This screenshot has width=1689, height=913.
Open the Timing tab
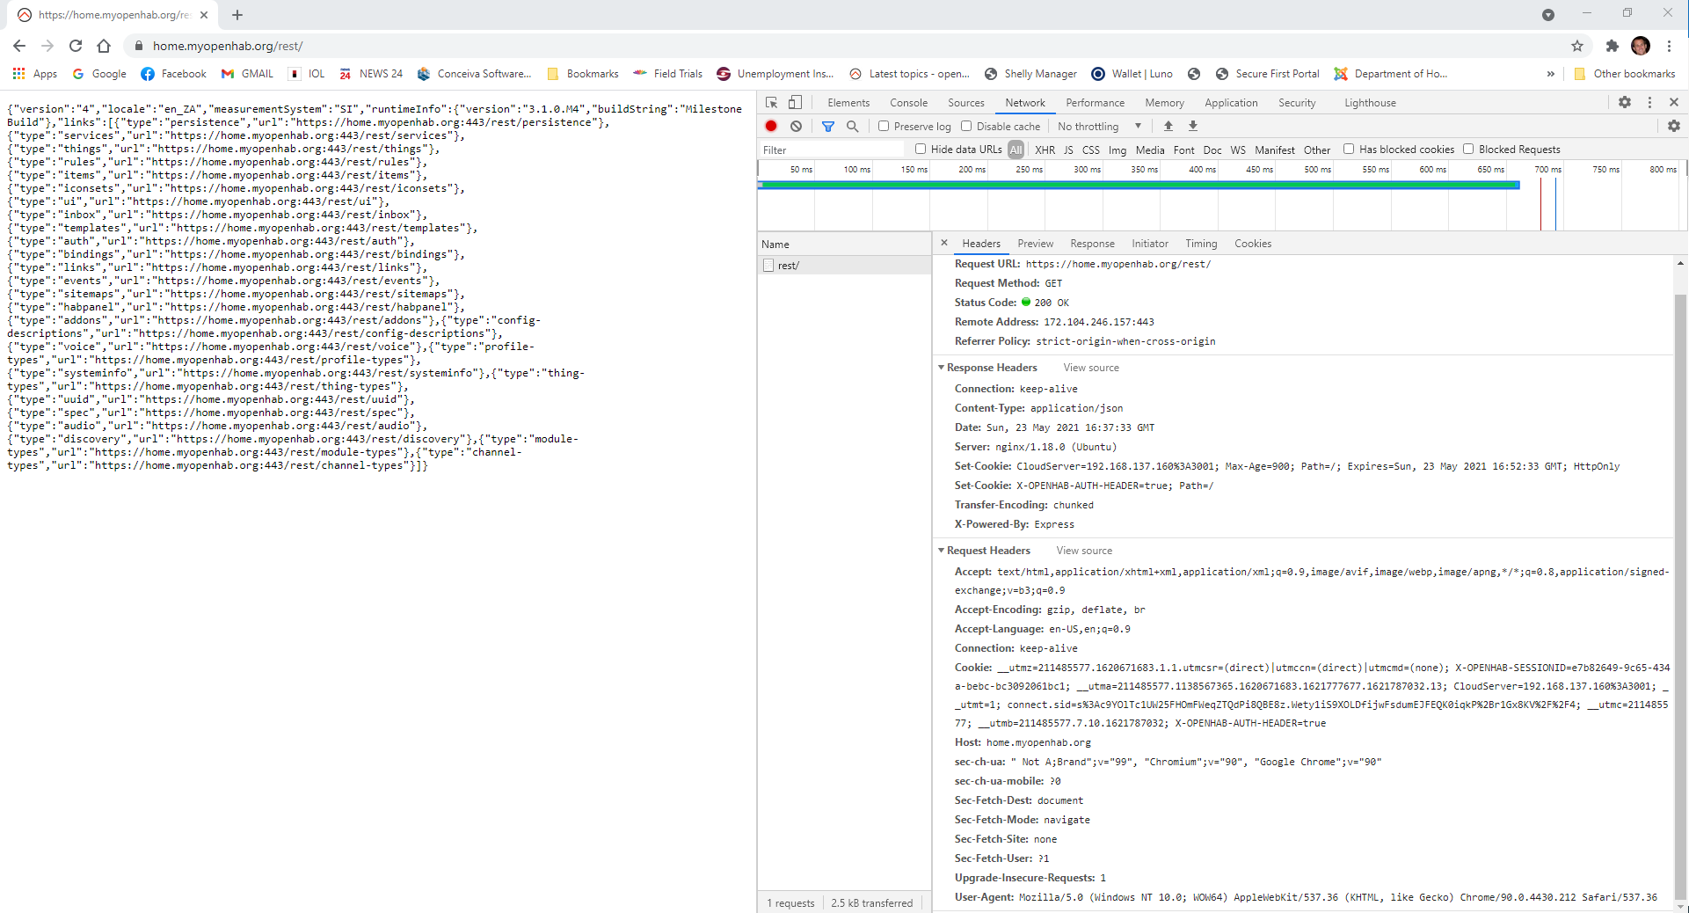point(1201,244)
